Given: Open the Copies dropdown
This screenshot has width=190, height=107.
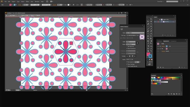Looking at the screenshot, I should (129, 59).
